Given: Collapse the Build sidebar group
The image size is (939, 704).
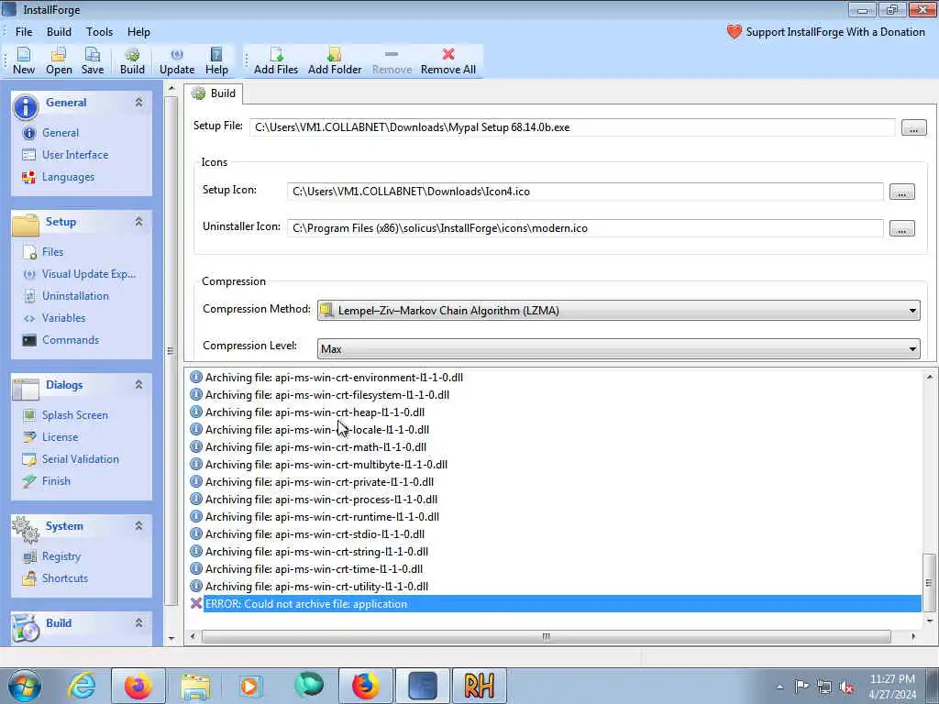Looking at the screenshot, I should (139, 622).
